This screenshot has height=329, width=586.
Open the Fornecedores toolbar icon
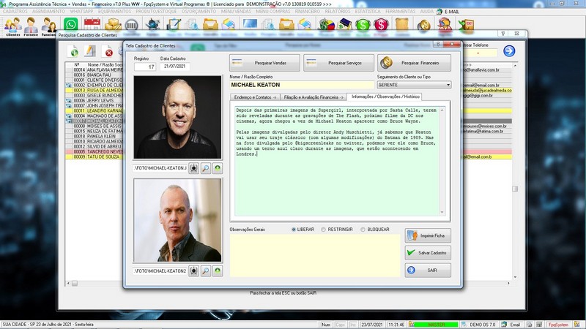31,26
